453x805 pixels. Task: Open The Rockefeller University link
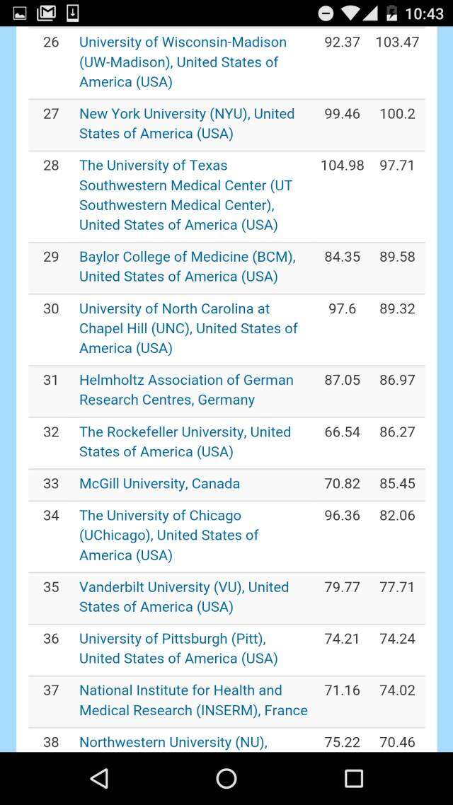[x=185, y=441]
